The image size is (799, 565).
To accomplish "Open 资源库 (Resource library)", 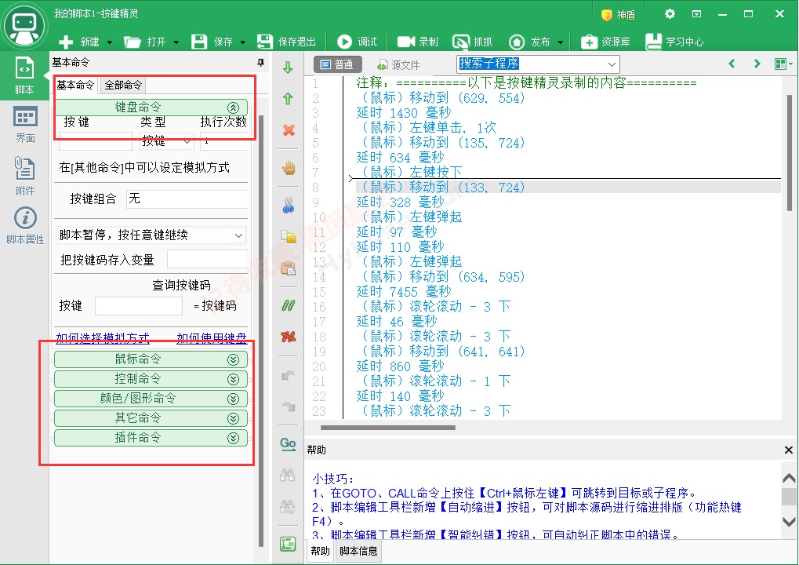I will [605, 42].
